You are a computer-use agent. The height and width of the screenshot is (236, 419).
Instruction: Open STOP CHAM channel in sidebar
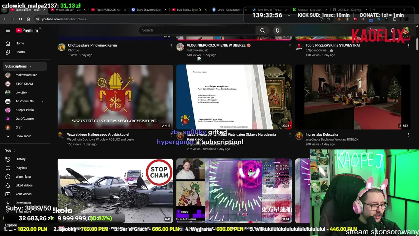click(x=26, y=84)
